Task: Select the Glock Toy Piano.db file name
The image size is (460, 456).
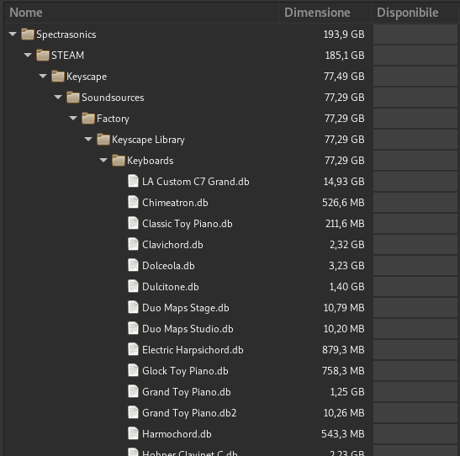Action: click(x=185, y=371)
